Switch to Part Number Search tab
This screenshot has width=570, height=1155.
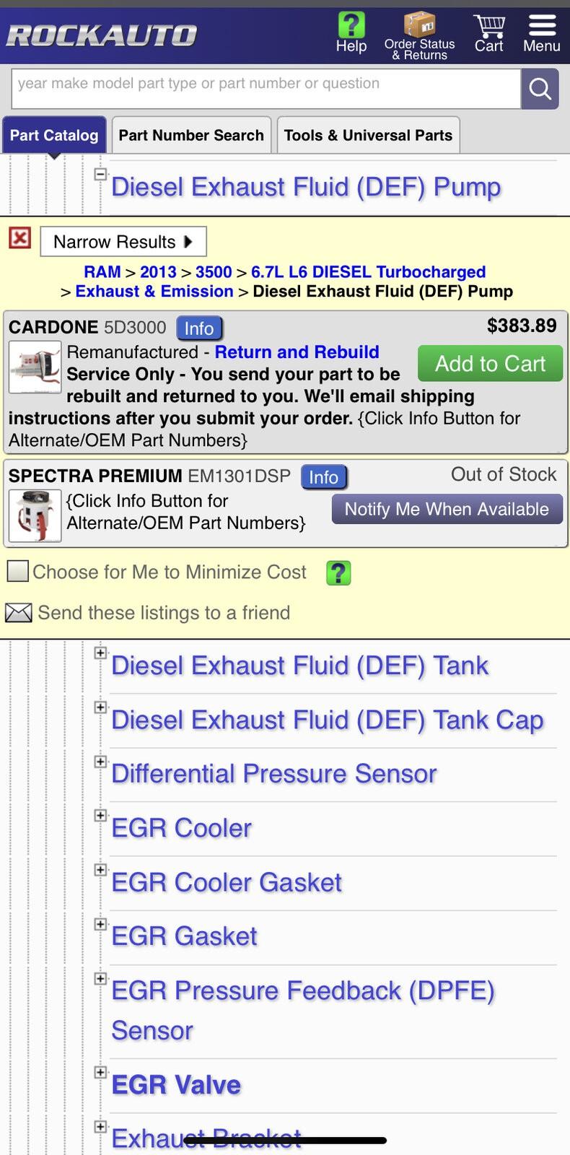click(191, 135)
